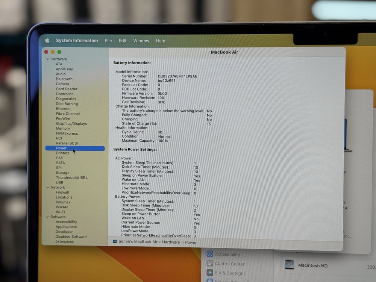Select Memory in the sidebar

63,128
